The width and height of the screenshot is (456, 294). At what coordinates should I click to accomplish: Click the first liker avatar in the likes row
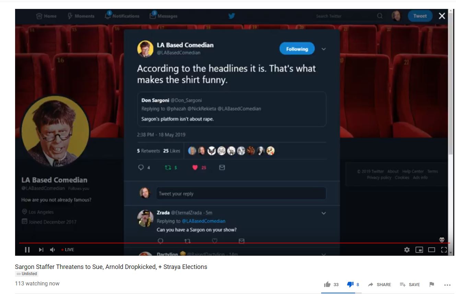coord(192,151)
